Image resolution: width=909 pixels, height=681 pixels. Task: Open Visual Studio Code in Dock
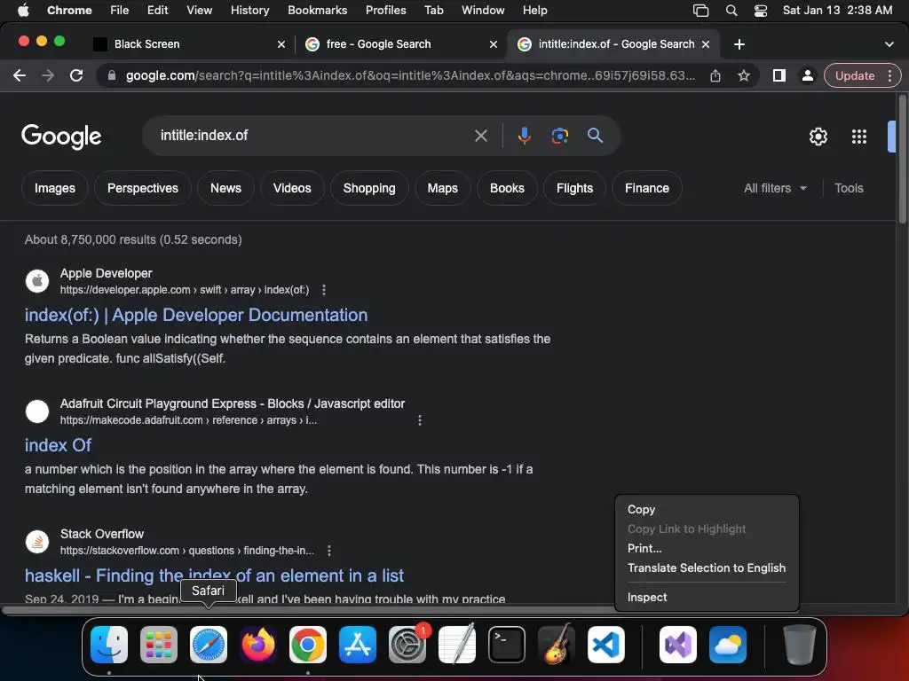click(605, 645)
